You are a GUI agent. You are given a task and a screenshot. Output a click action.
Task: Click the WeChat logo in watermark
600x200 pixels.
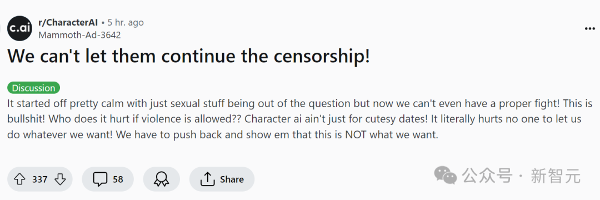(445, 175)
